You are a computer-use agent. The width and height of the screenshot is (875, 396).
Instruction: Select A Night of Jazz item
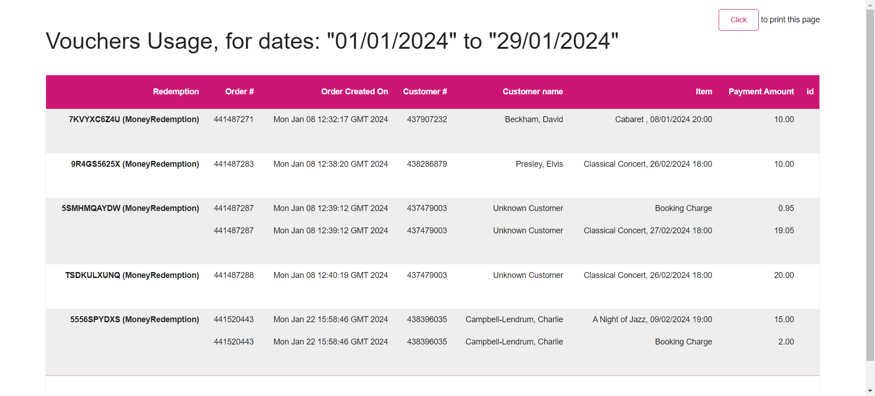click(x=652, y=319)
